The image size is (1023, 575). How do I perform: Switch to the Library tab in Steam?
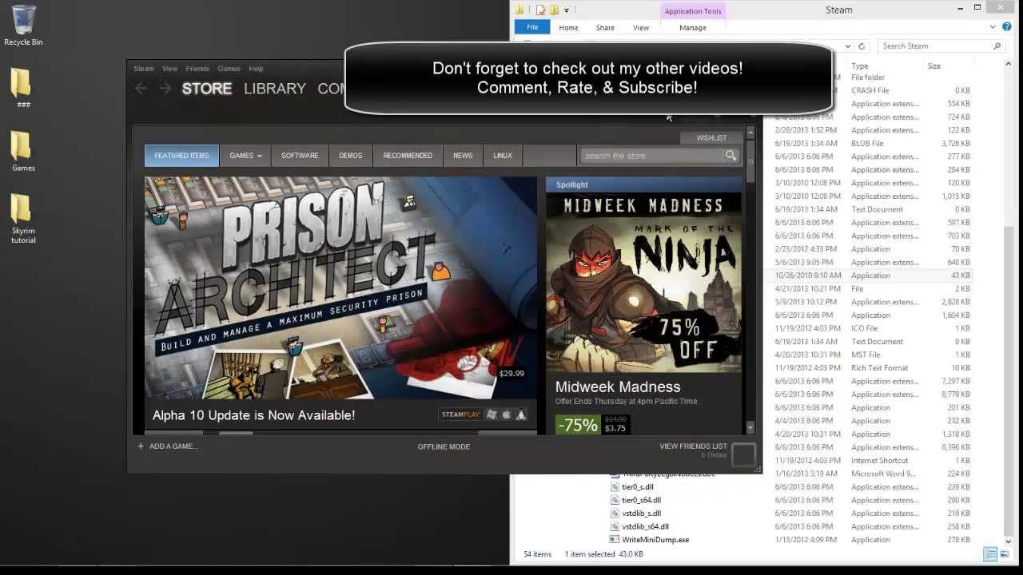coord(275,89)
